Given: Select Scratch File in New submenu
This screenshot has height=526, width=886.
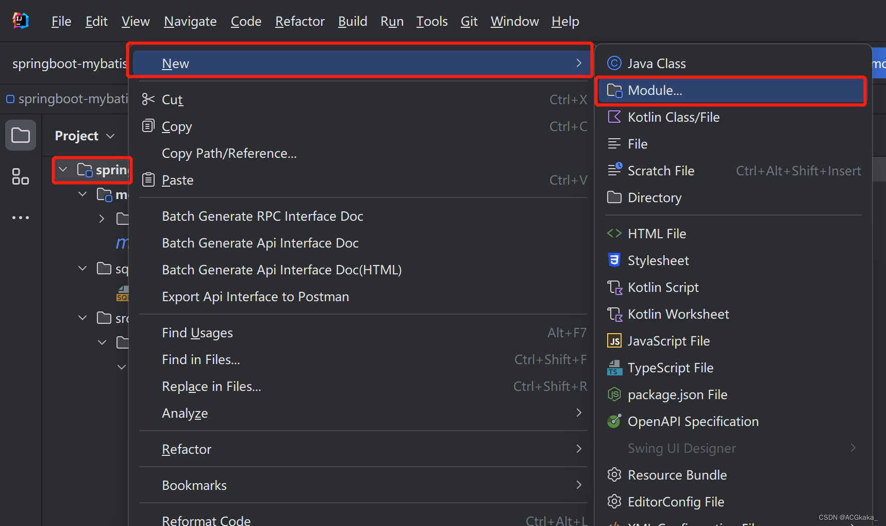Looking at the screenshot, I should pos(733,171).
